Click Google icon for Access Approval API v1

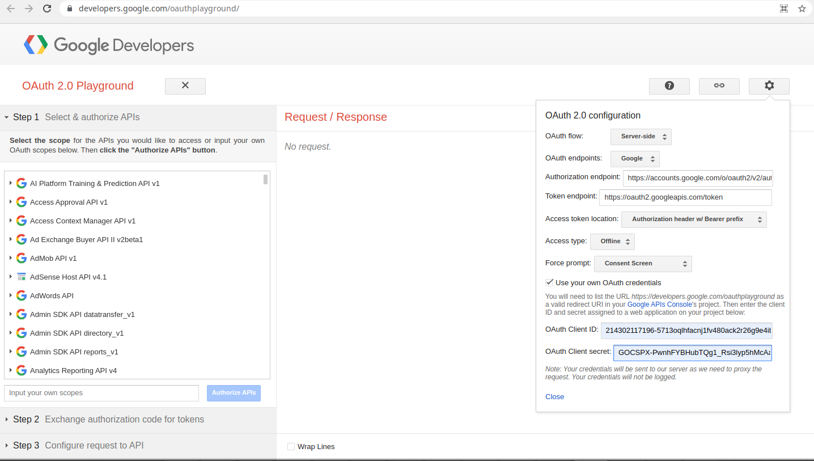pos(22,202)
